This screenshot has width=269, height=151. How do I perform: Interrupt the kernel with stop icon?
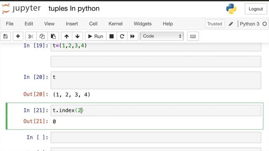pyautogui.click(x=111, y=36)
